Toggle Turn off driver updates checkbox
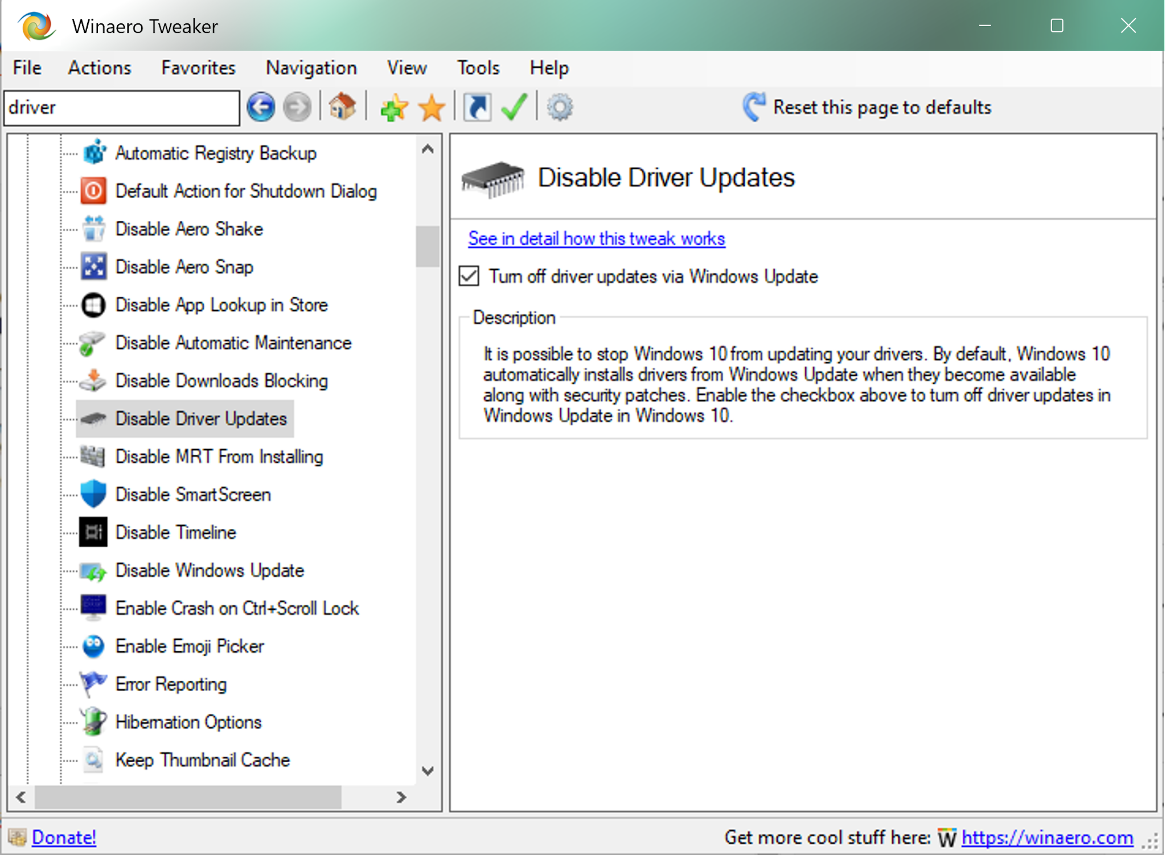This screenshot has width=1166, height=855. [469, 277]
